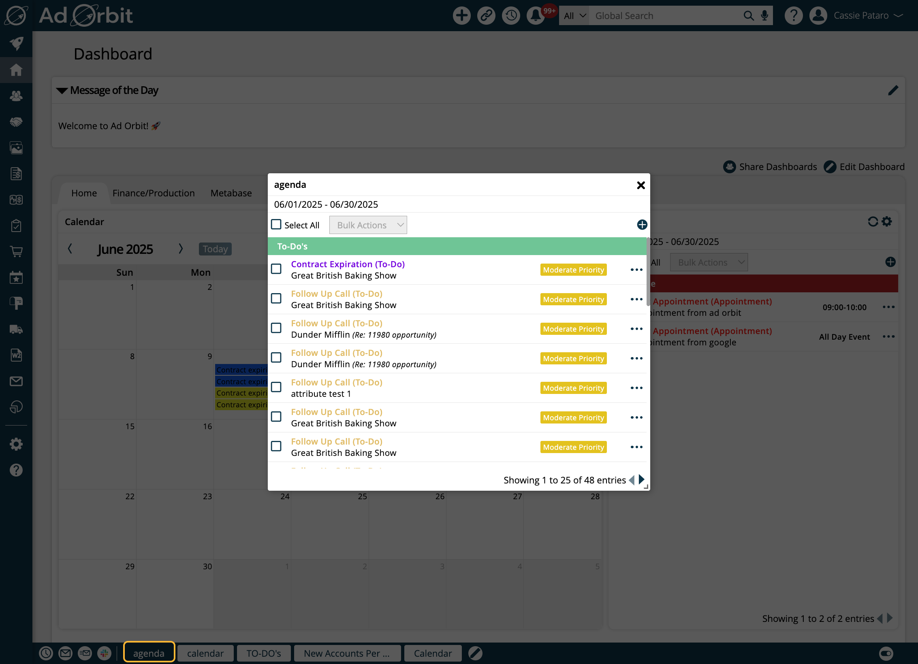Open options menu for All Day Event appointment
This screenshot has height=664, width=918.
pyautogui.click(x=888, y=336)
